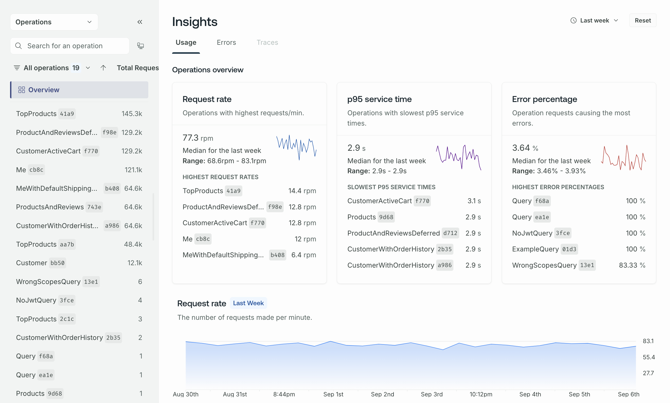
Task: Click the clock icon beside Last week
Action: click(x=573, y=20)
